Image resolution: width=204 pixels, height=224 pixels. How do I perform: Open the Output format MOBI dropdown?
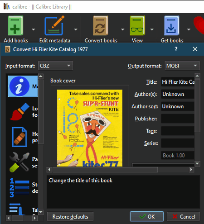182,66
